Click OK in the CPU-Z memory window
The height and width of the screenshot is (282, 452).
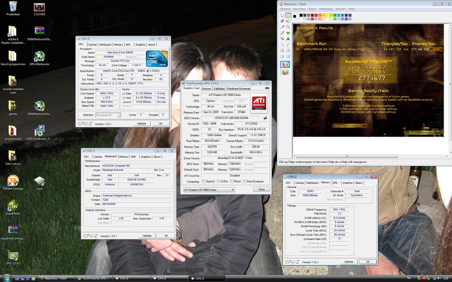tap(368, 262)
